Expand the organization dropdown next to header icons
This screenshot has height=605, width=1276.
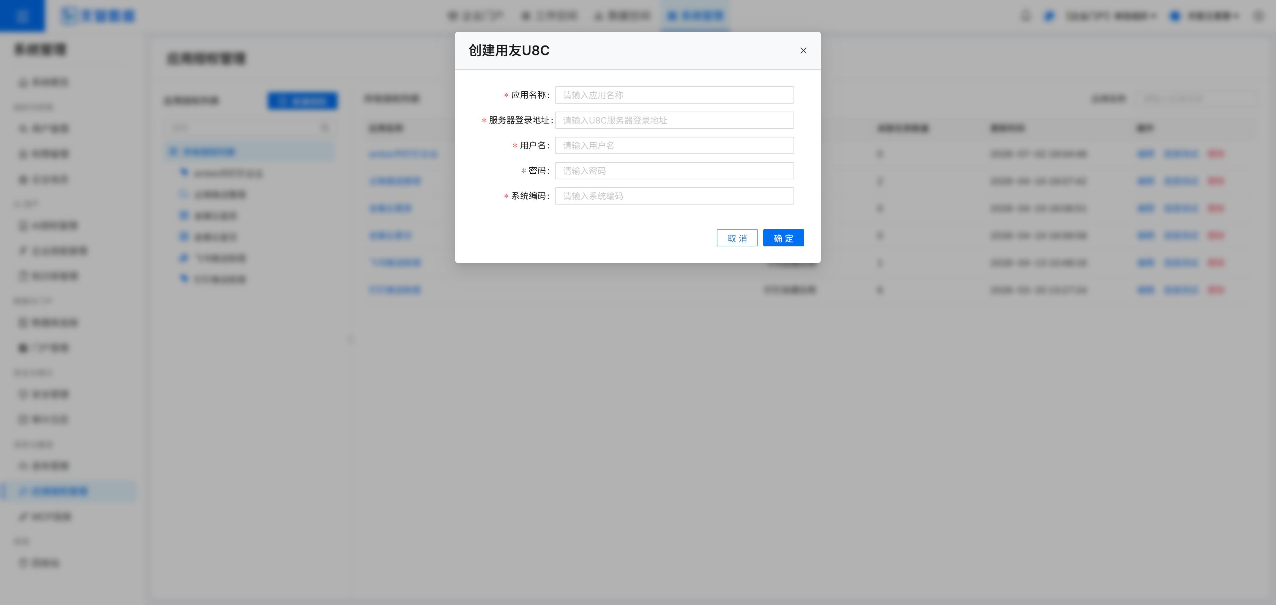click(1111, 16)
